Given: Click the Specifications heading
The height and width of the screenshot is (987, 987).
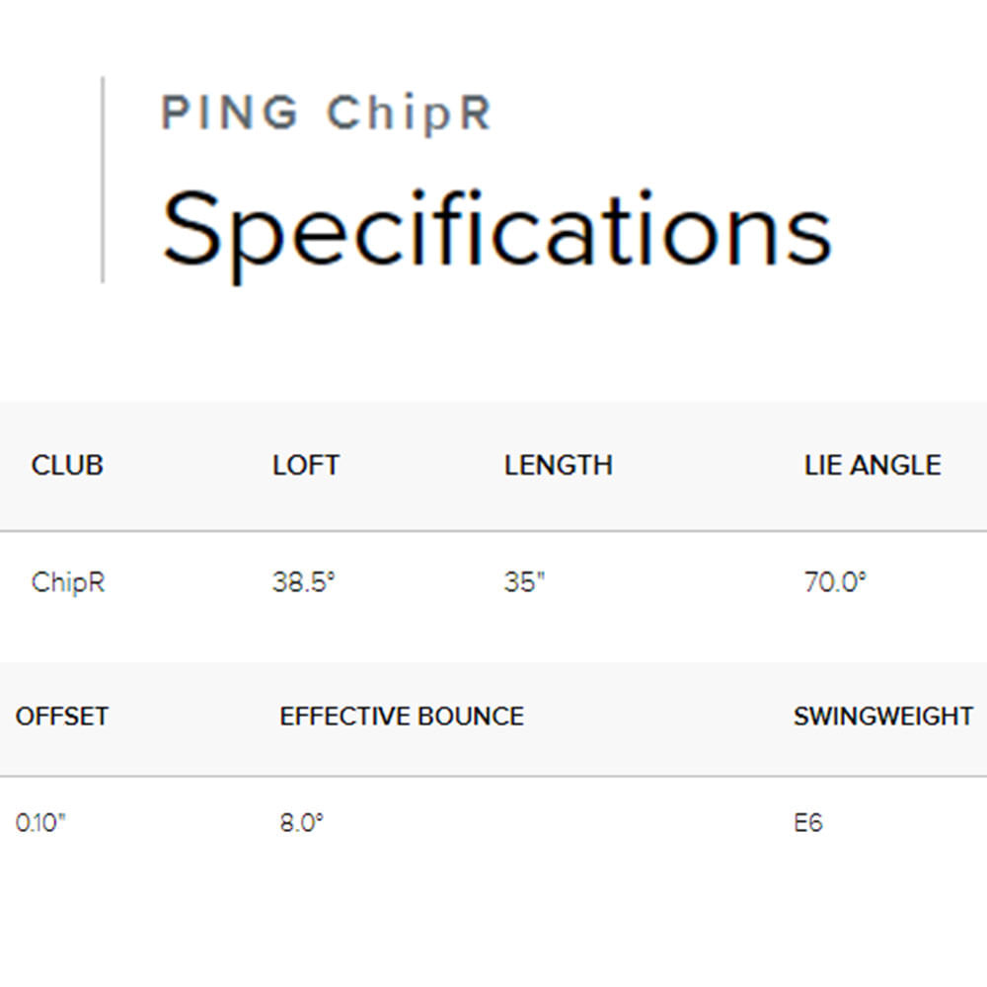Looking at the screenshot, I should point(496,234).
